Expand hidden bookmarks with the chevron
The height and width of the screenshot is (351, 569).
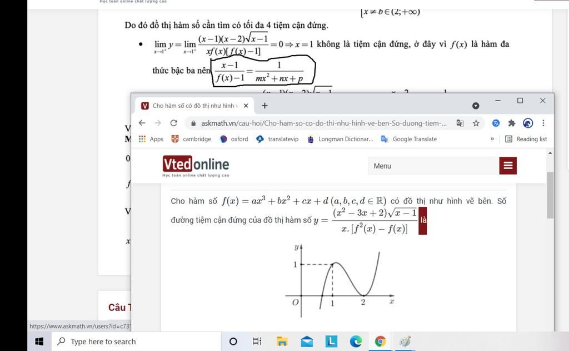click(x=492, y=139)
